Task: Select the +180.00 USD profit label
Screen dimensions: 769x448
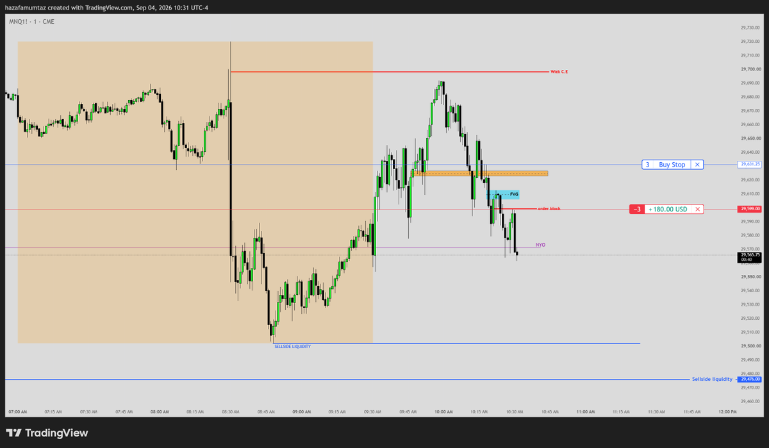Action: point(668,209)
